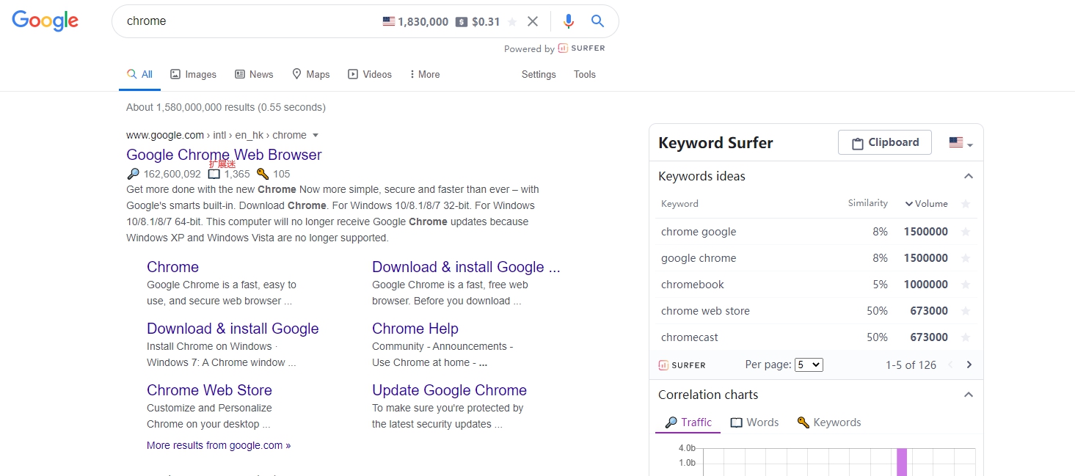Toggle the star to save the 'chrome' keyword
The image size is (1075, 476).
click(x=514, y=21)
